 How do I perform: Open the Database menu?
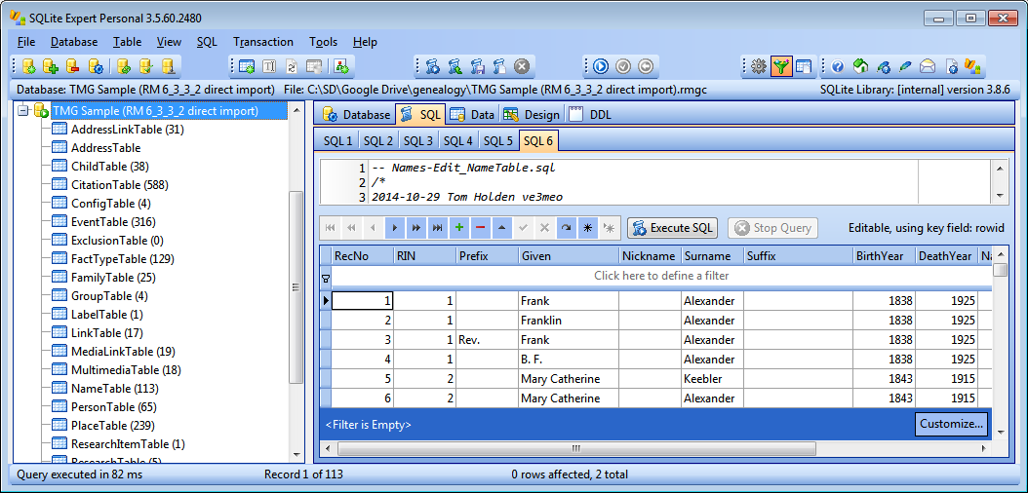click(74, 42)
